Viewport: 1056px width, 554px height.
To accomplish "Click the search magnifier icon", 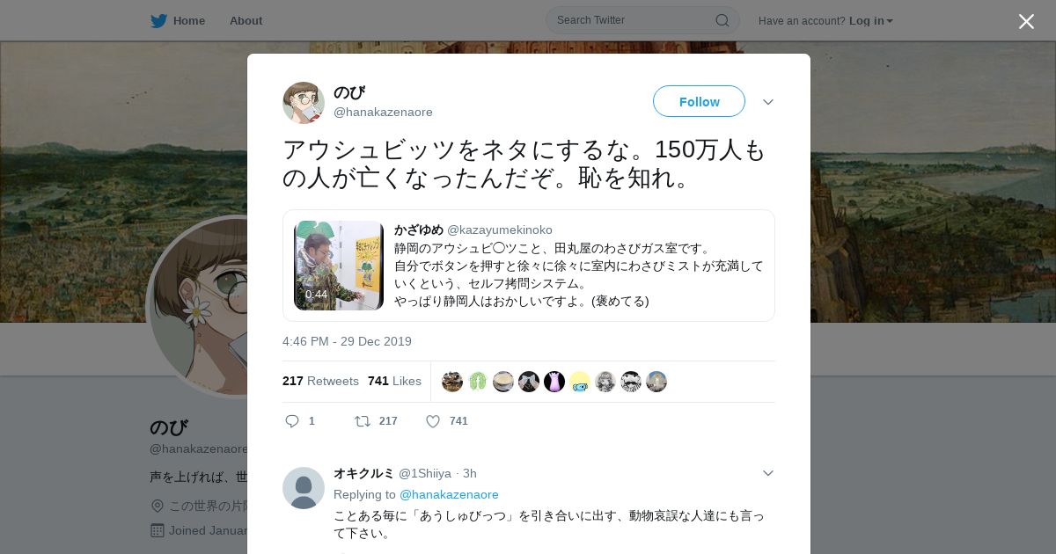I will coord(722,20).
